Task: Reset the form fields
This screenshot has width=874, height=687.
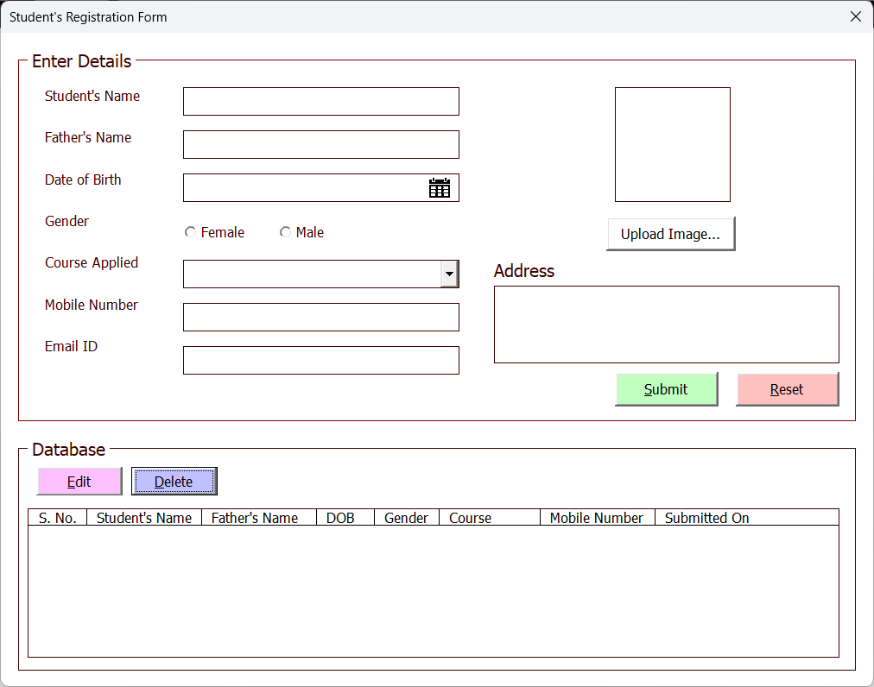Action: tap(787, 389)
